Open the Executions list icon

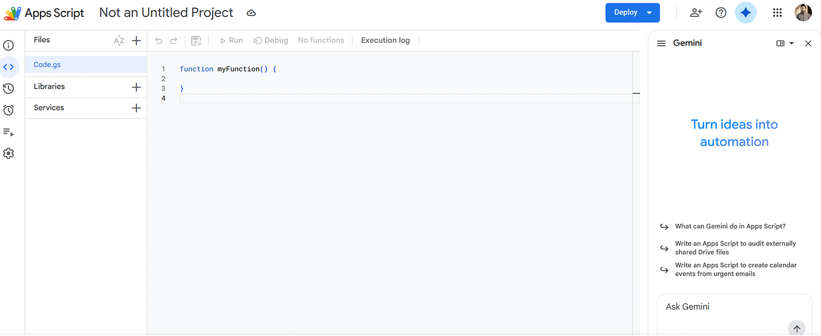pyautogui.click(x=8, y=132)
